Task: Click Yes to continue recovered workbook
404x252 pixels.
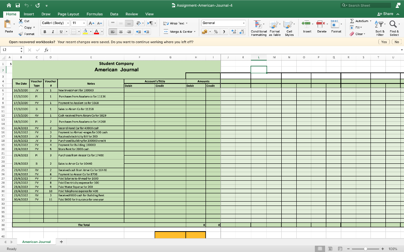Action: point(383,41)
